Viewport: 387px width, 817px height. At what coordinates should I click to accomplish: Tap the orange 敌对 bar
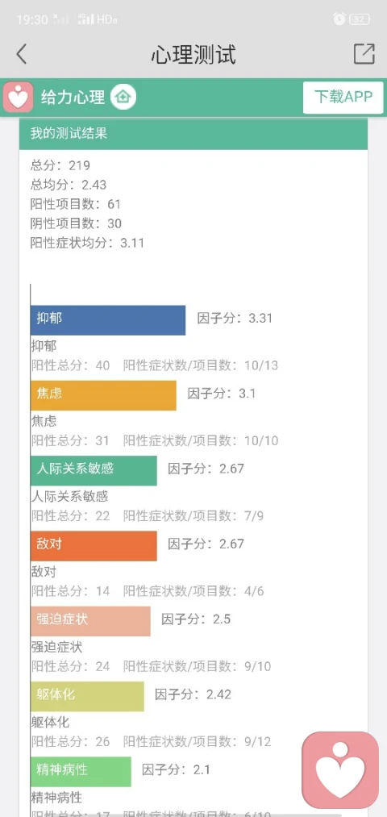[x=94, y=545]
